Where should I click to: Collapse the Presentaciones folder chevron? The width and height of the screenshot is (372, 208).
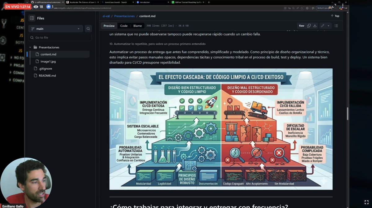(x=30, y=47)
